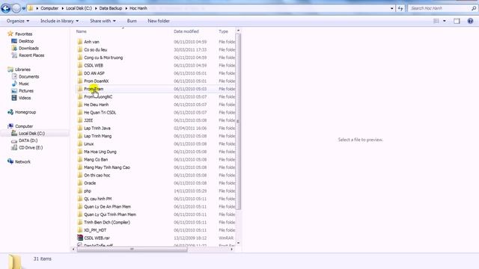
Task: Select Data Backup breadcrumb
Action: (x=111, y=8)
